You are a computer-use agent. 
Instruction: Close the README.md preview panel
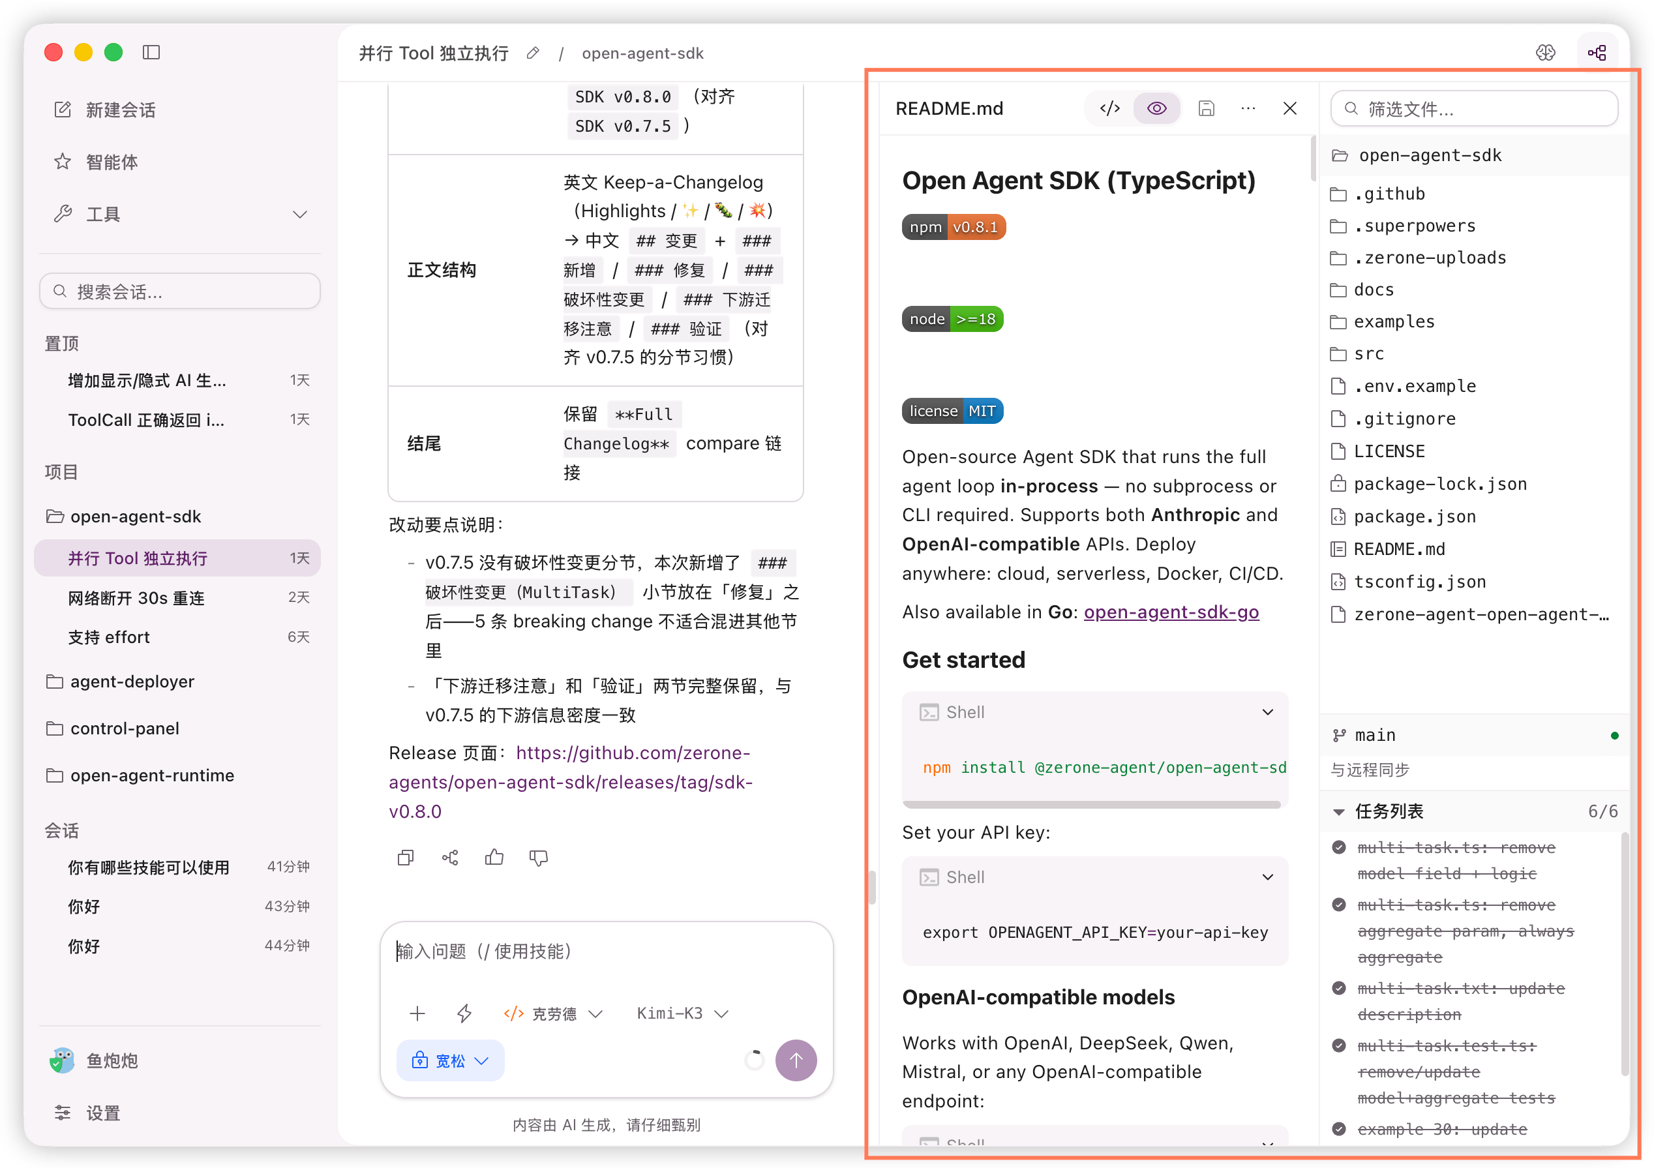(1290, 108)
